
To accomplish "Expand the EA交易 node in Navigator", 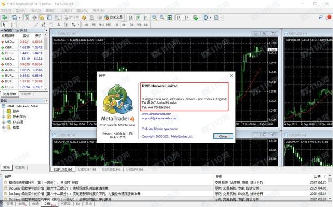I will click(3, 122).
